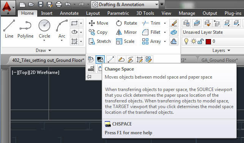Undo the last action

coord(68,4)
